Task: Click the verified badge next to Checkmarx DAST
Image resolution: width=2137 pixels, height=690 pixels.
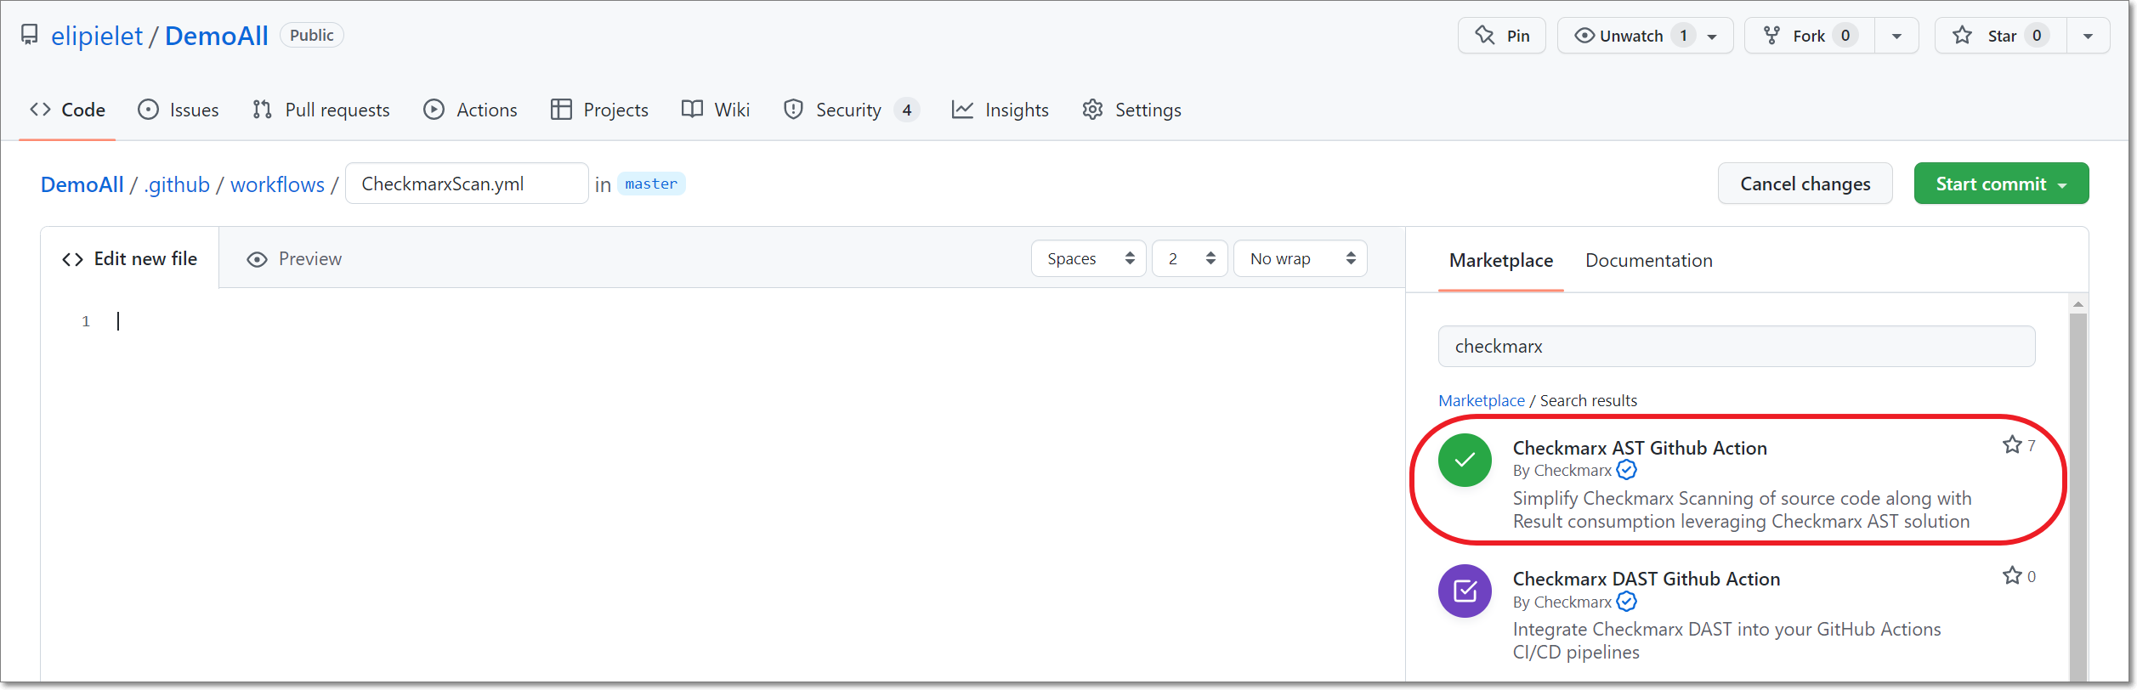Action: [1626, 602]
